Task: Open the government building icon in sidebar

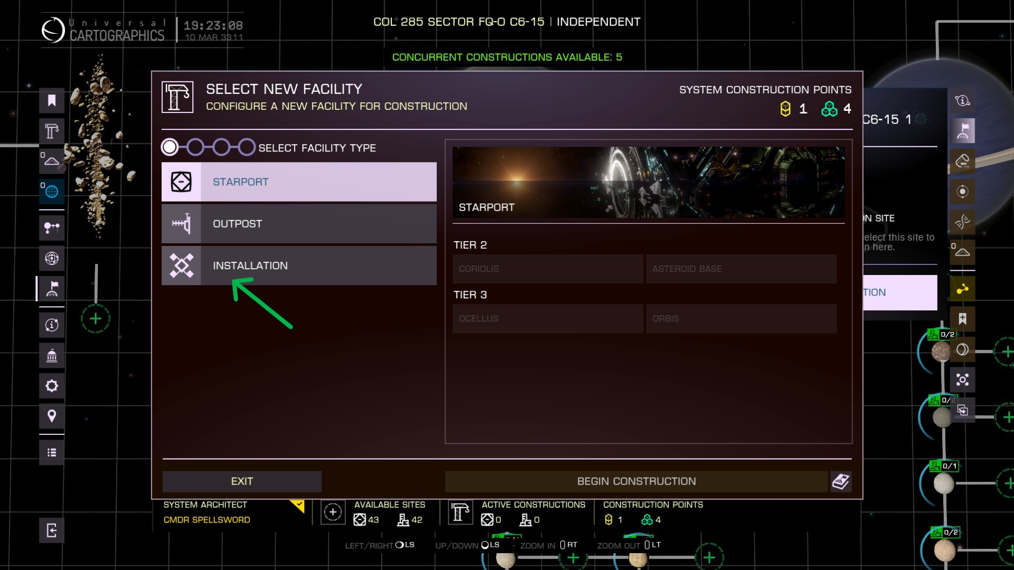Action: (52, 356)
